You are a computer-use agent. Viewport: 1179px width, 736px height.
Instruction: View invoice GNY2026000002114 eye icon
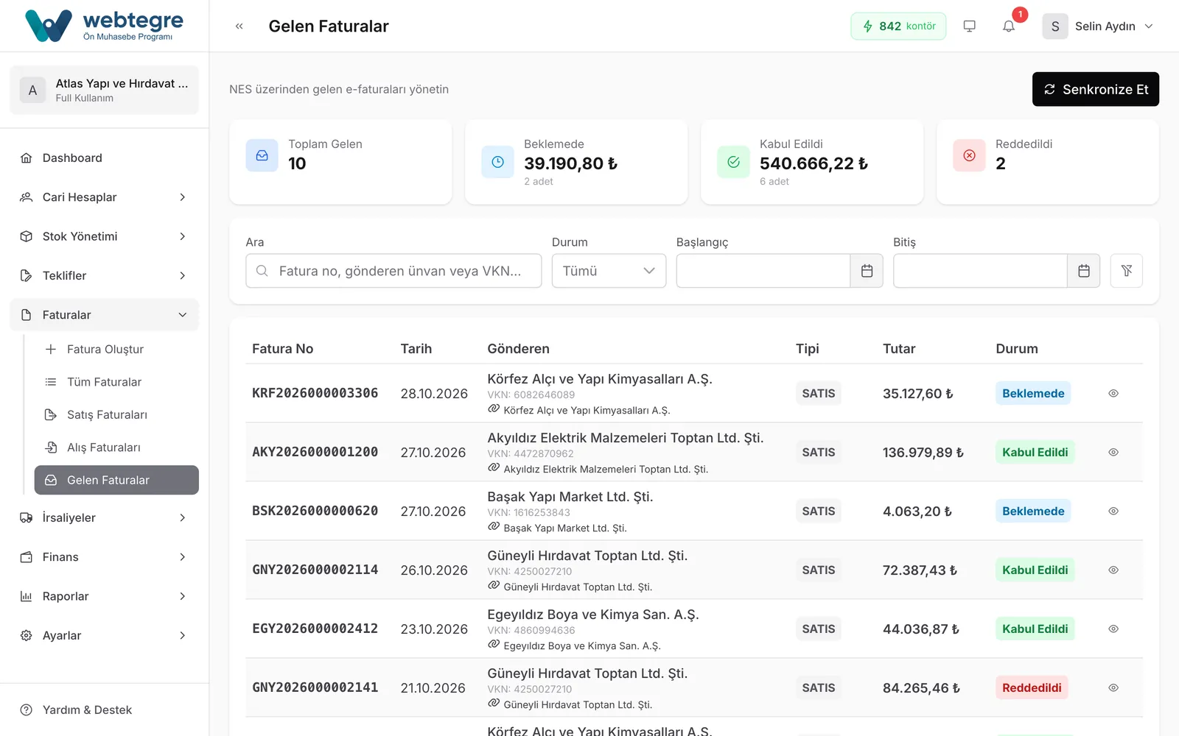pyautogui.click(x=1113, y=570)
